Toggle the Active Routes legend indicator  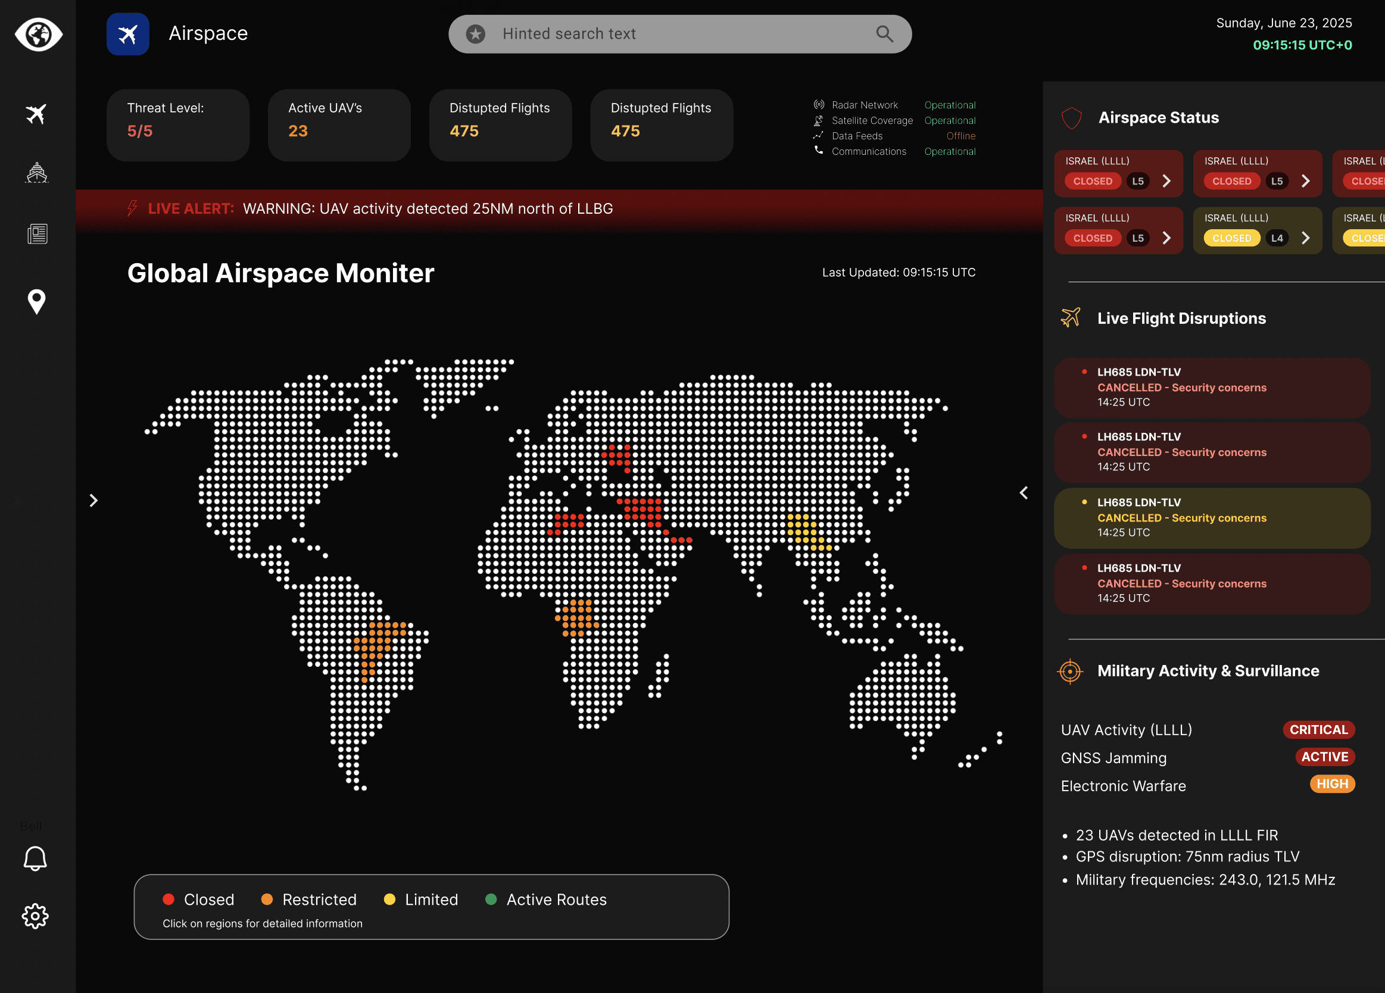coord(491,900)
